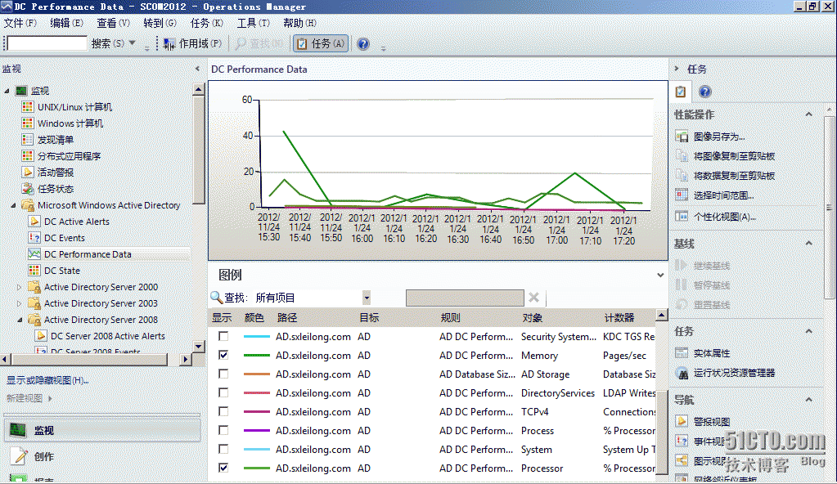Click the green Memory color line swatch
Screen dimensions: 837x484
click(x=257, y=356)
